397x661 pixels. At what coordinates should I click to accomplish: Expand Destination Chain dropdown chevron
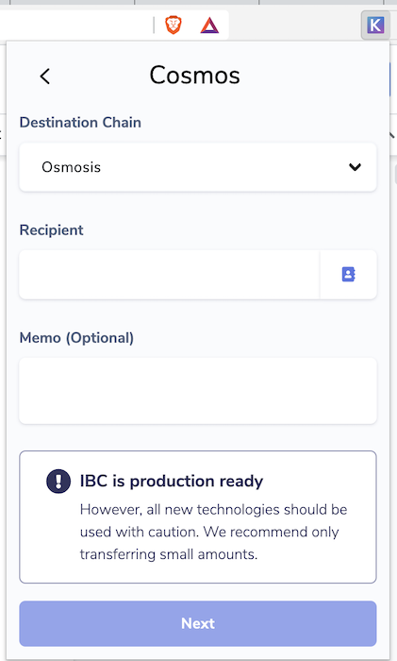tap(355, 167)
